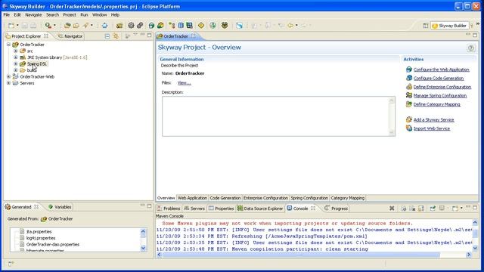Switch to Spring Configuration bottom tab
This screenshot has width=484, height=272.
pyautogui.click(x=309, y=198)
